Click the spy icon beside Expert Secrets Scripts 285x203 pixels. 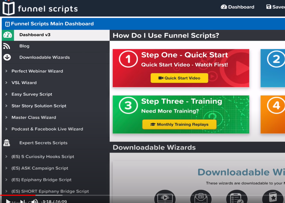pyautogui.click(x=7, y=143)
